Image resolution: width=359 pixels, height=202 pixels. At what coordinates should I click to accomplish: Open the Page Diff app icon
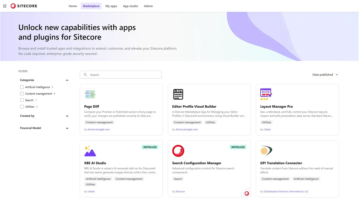(x=90, y=94)
